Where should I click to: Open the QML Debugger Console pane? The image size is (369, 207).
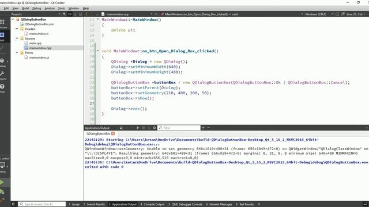tap(185, 204)
